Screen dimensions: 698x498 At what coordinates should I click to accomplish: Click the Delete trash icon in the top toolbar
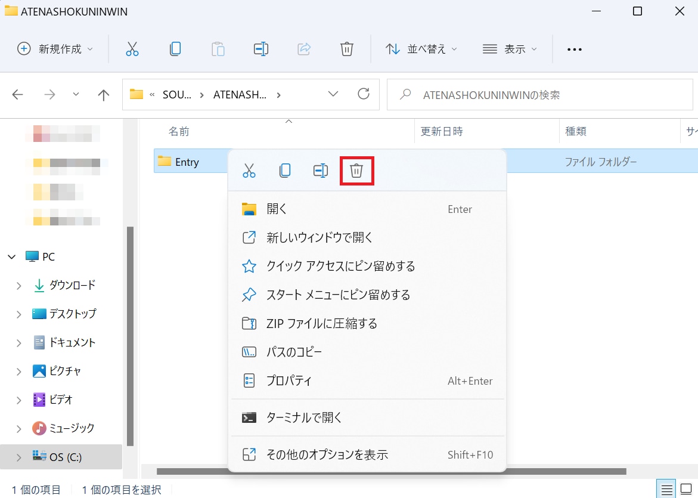click(x=347, y=48)
